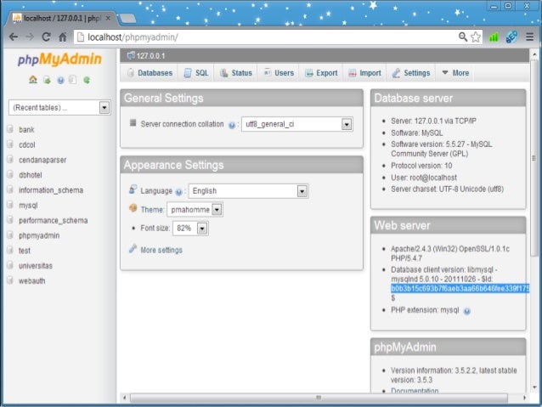This screenshot has height=407, width=542.
Task: Click the database icon beside information_schema
Action: point(10,189)
